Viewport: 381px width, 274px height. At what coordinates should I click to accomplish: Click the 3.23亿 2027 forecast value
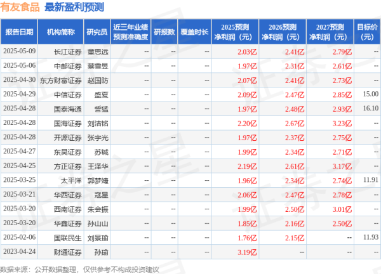click(x=342, y=124)
